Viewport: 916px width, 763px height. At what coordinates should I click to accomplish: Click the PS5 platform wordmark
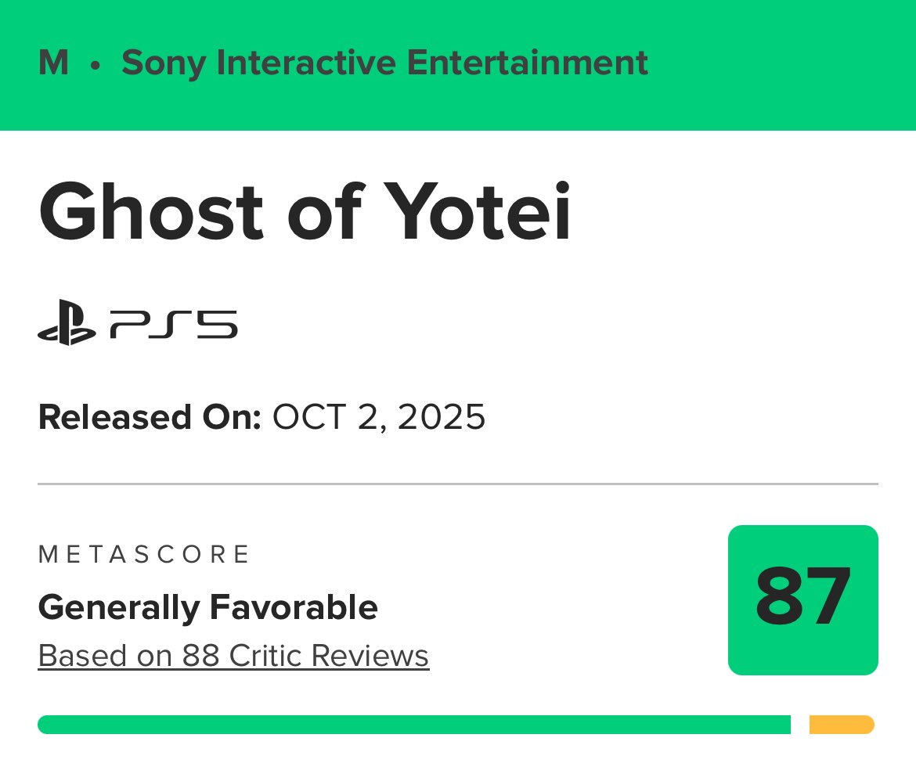pos(174,325)
